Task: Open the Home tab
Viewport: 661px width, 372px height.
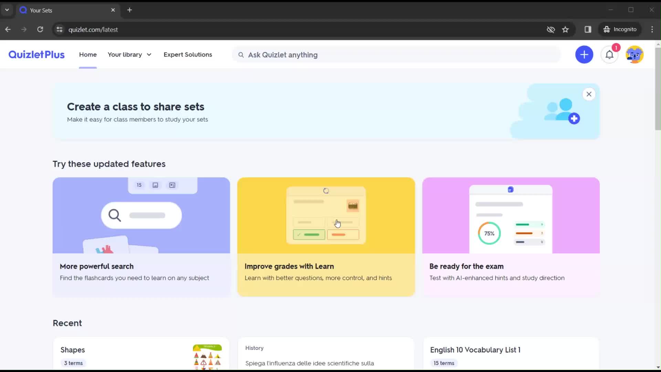Action: tap(88, 54)
